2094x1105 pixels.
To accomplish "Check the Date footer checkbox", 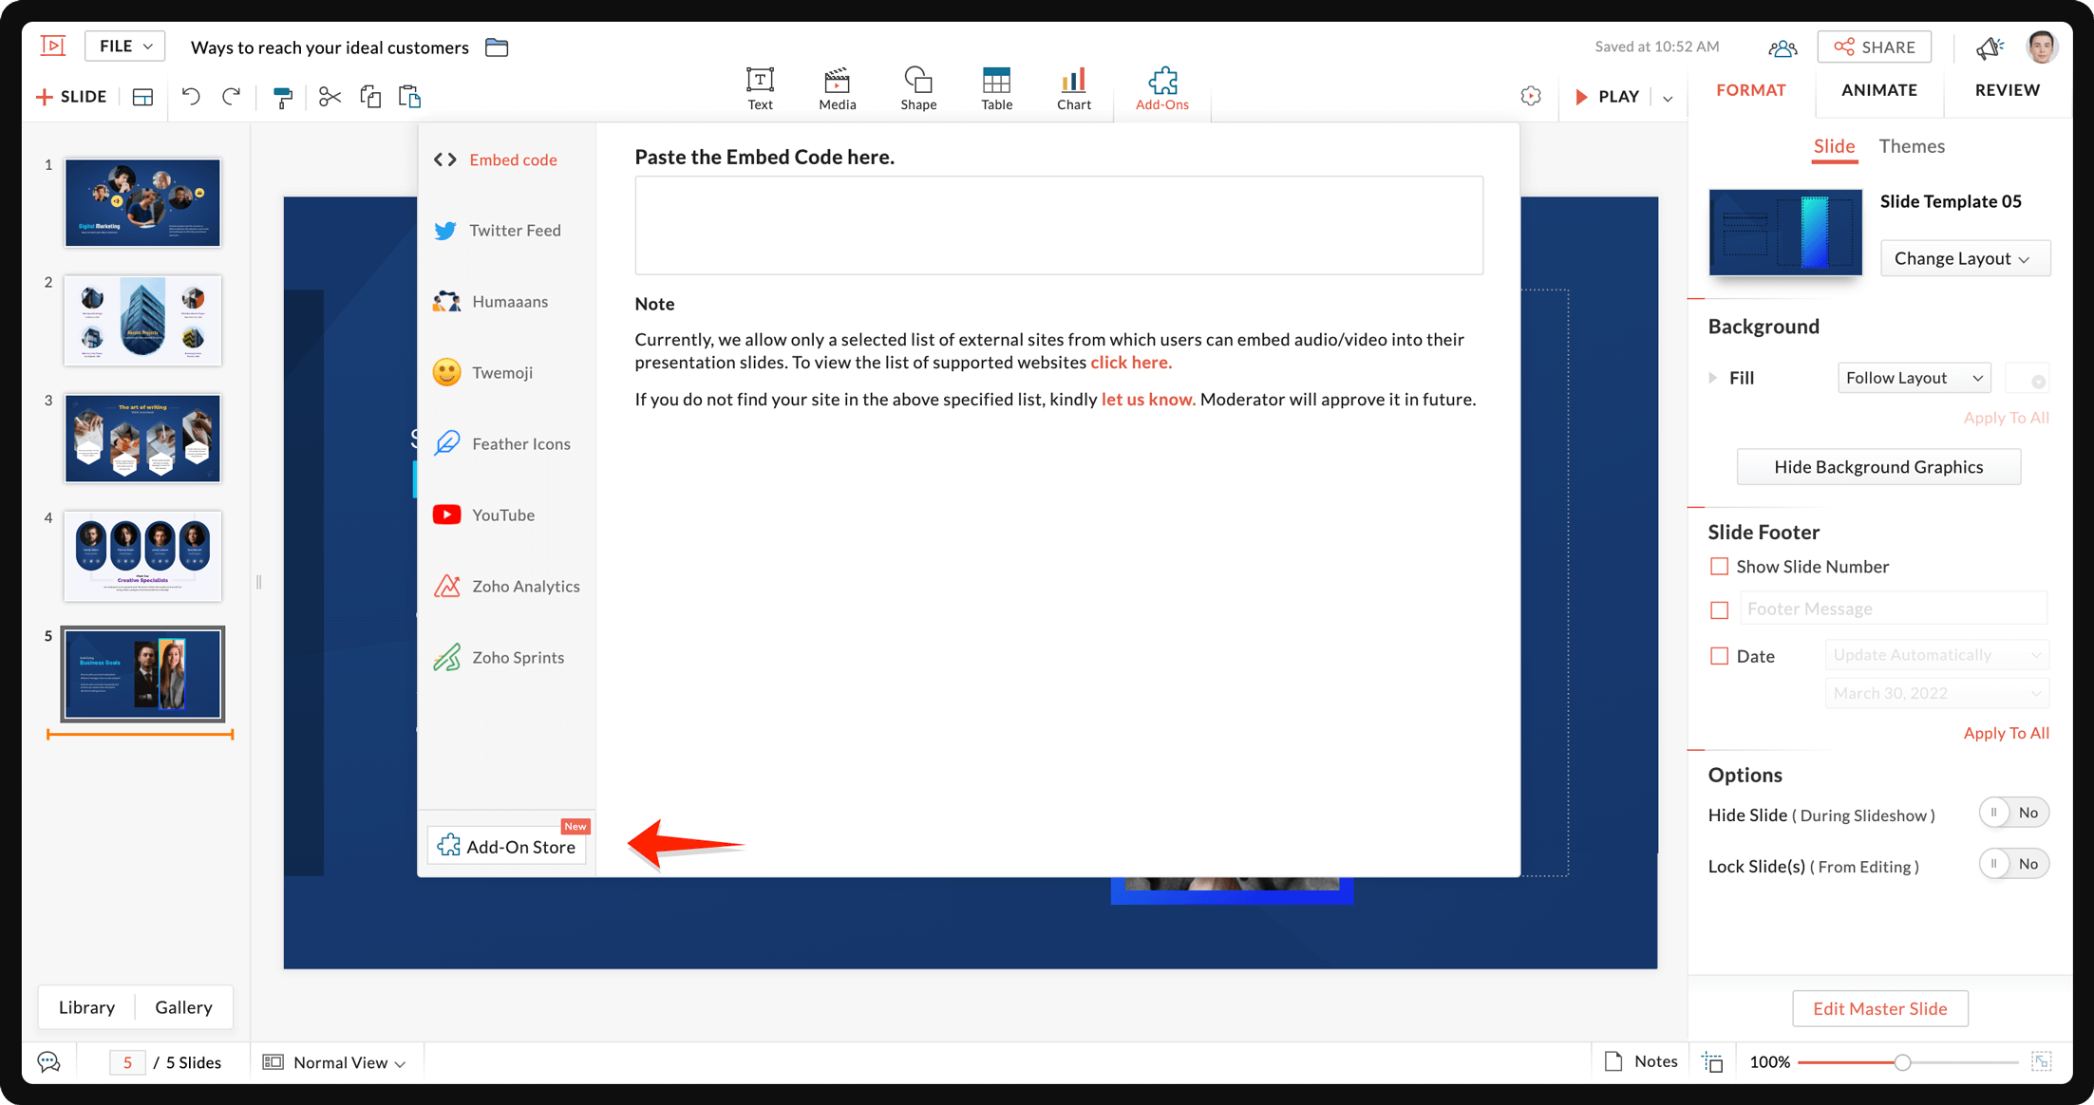I will (x=1719, y=656).
